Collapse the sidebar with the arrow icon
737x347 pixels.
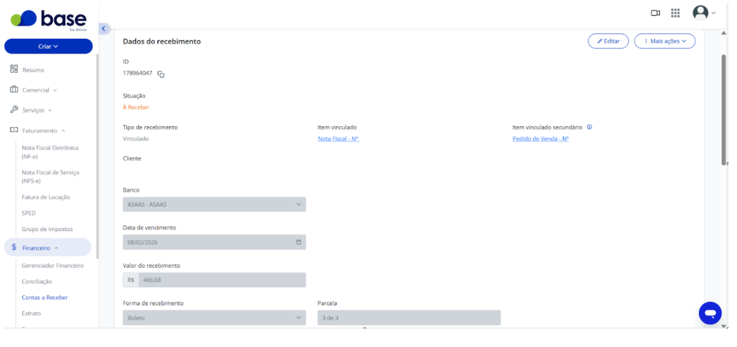pyautogui.click(x=104, y=28)
